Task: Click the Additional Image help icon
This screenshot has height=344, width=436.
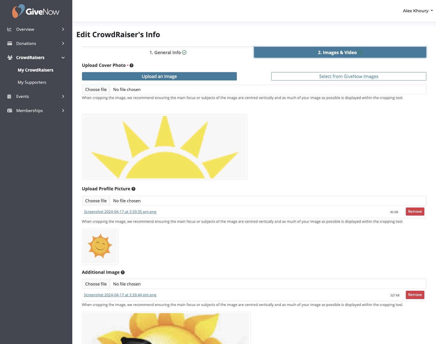Action: point(123,272)
